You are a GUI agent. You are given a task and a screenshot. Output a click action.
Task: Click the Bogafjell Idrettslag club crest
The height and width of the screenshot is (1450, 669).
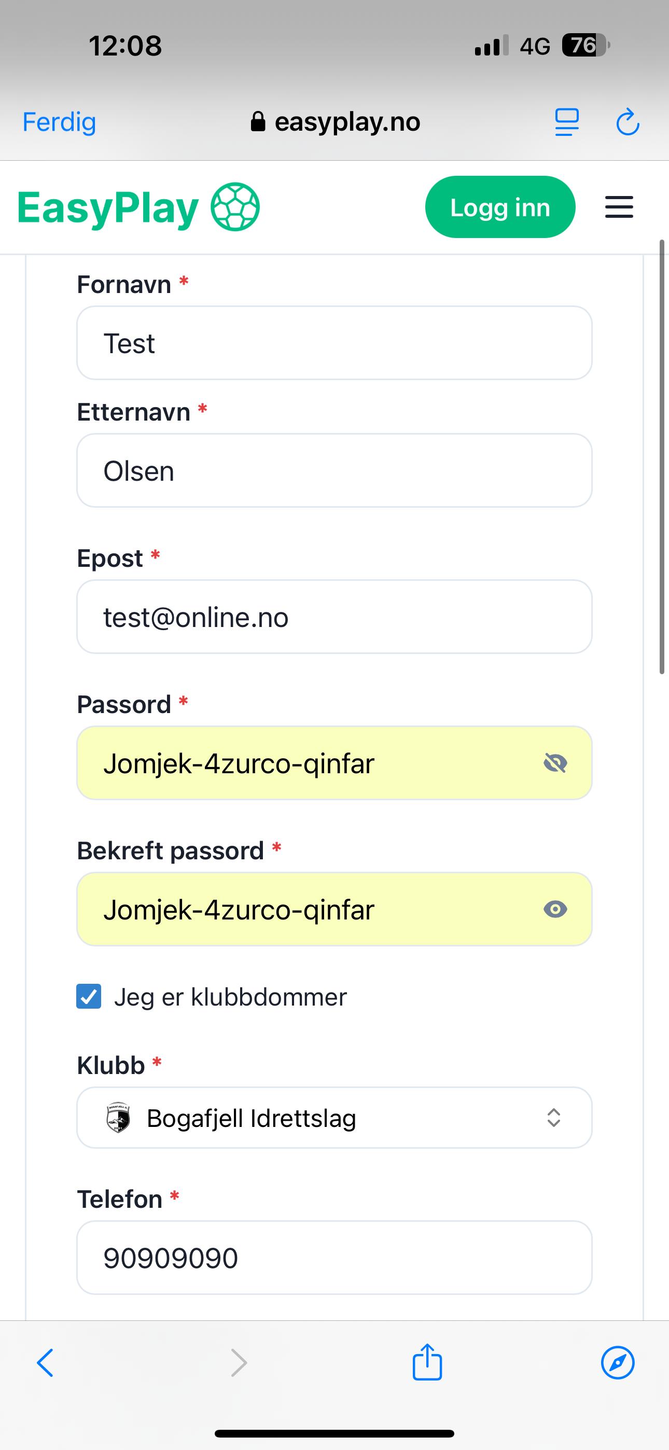118,1118
